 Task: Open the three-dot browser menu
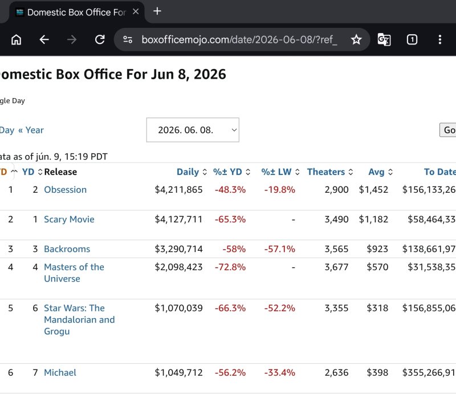[439, 39]
